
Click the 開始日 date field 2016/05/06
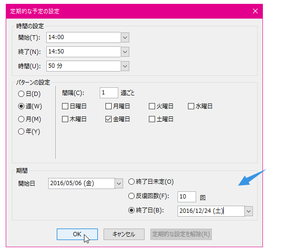pyautogui.click(x=81, y=183)
